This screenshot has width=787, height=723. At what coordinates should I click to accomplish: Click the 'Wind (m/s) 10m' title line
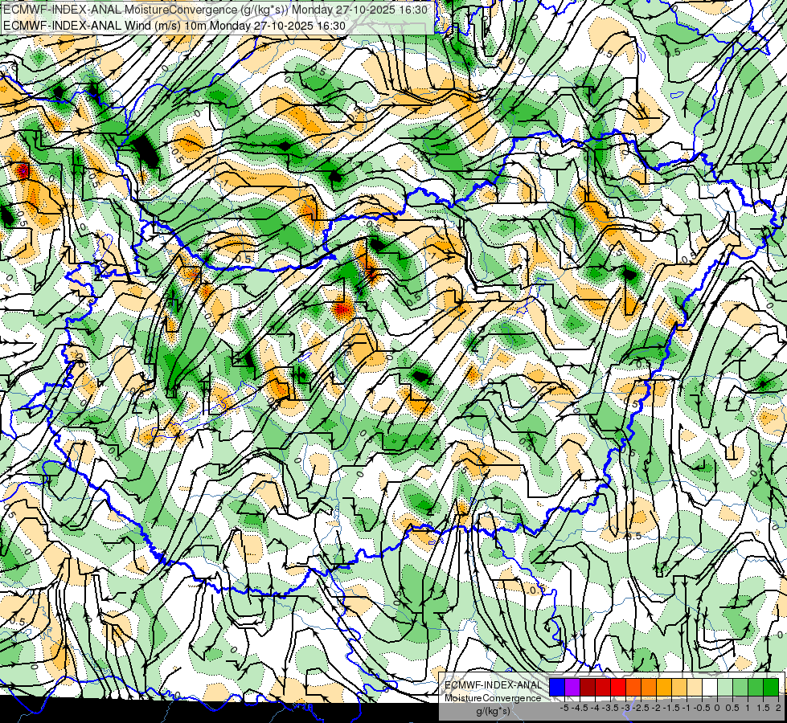174,25
